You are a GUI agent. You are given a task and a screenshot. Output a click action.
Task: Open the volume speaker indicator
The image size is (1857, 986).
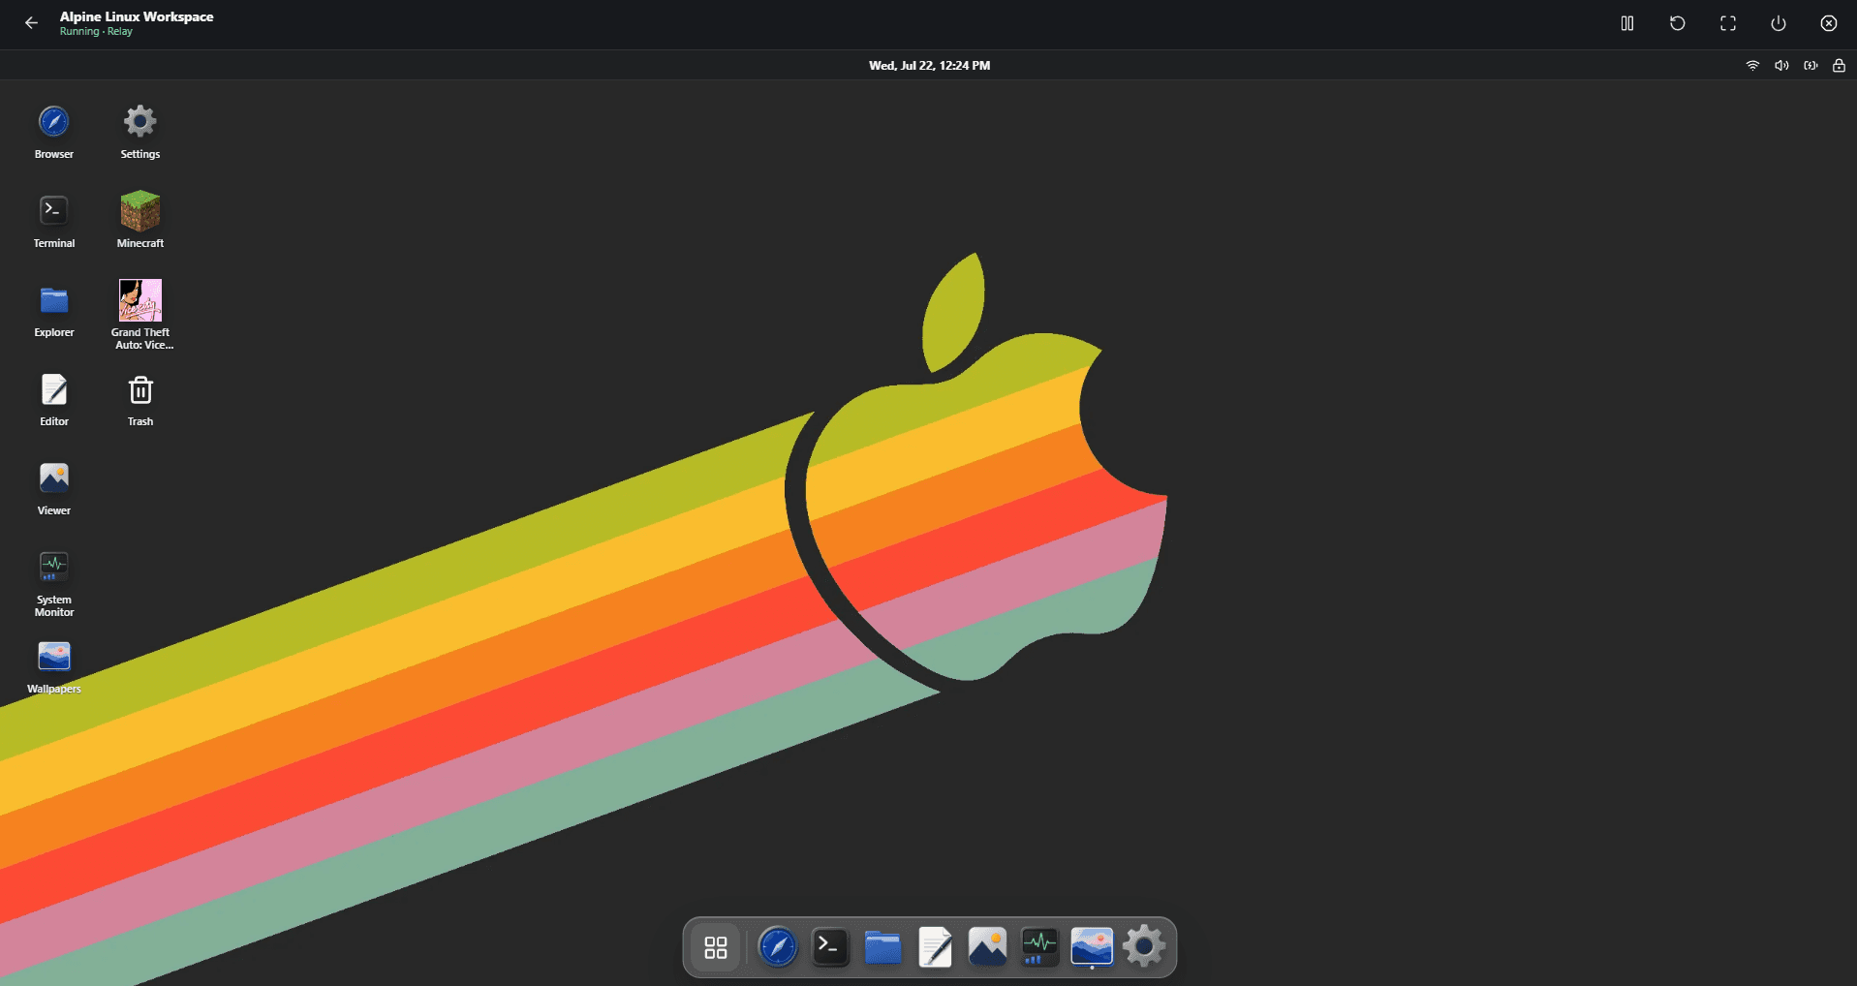(1781, 65)
